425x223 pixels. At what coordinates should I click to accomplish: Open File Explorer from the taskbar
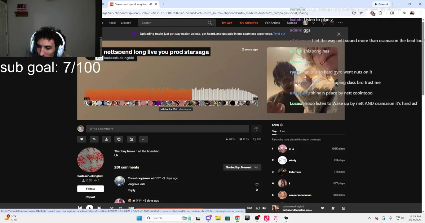click(x=218, y=218)
